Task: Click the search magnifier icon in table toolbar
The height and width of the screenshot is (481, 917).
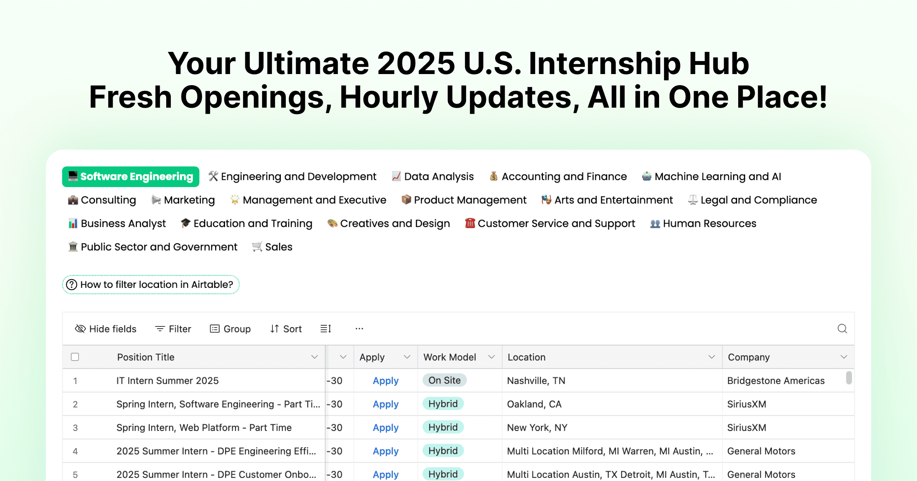Action: 842,329
